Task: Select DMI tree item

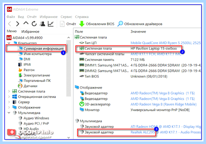Action: click(27, 59)
